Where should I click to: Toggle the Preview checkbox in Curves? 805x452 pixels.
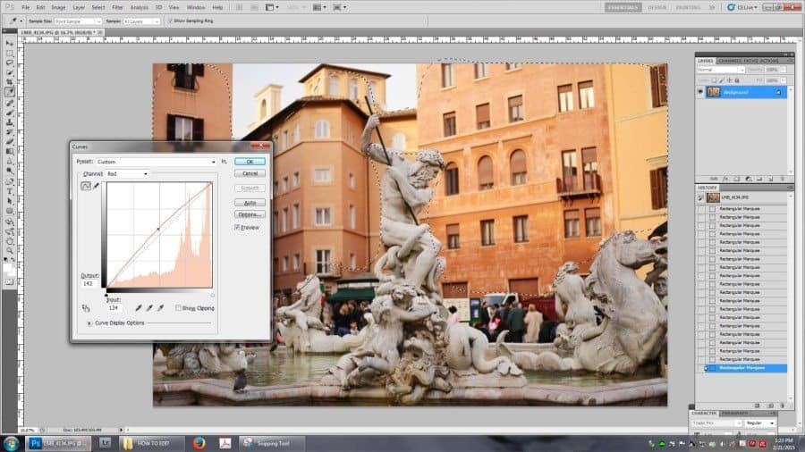point(237,228)
